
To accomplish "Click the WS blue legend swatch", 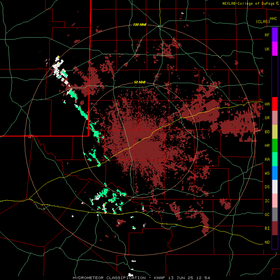I will (x=275, y=173).
